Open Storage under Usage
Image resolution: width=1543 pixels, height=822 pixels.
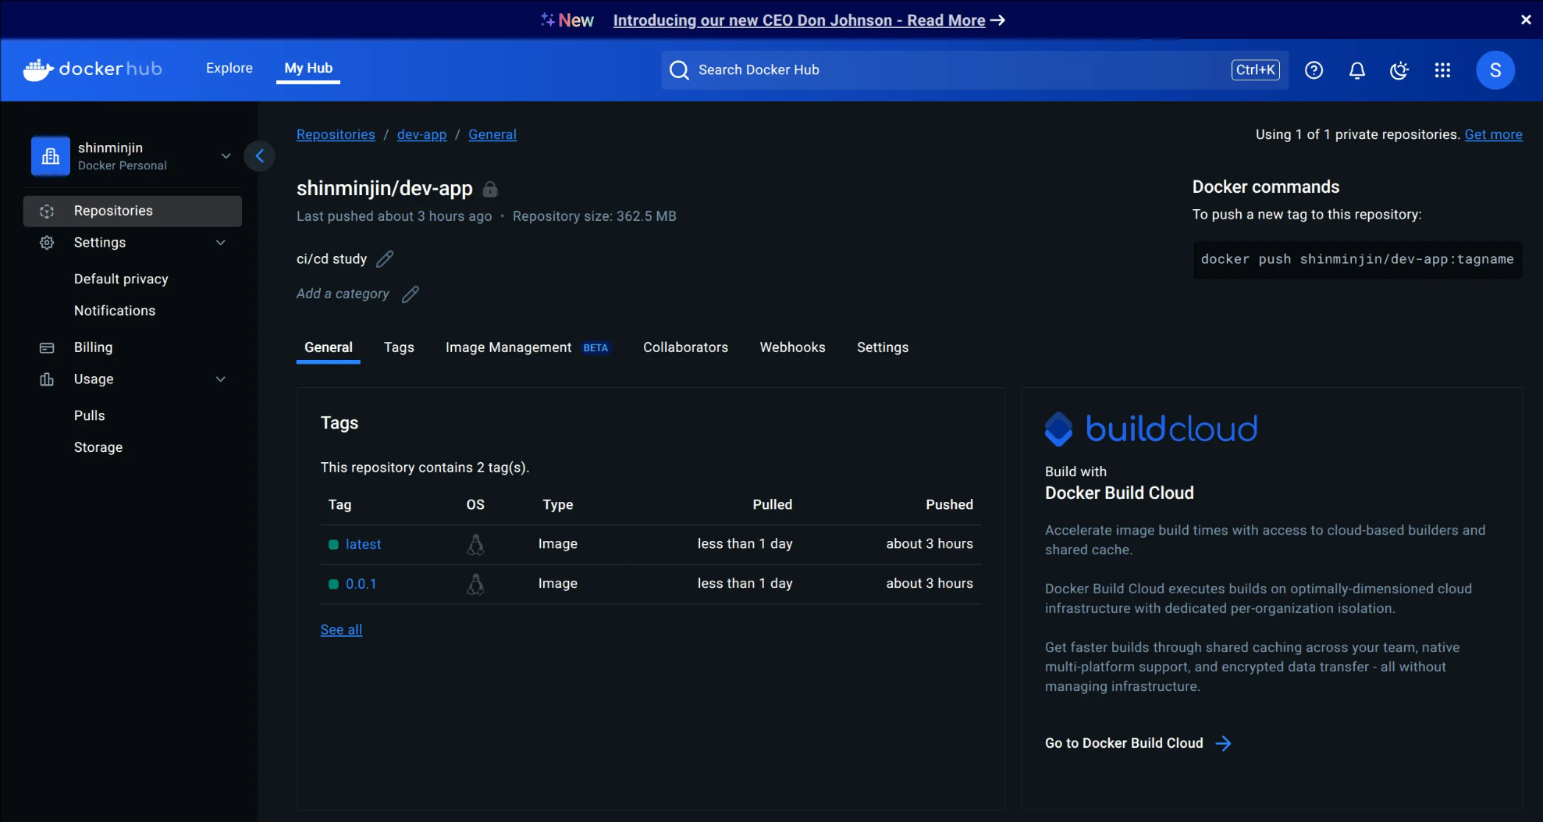coord(98,447)
